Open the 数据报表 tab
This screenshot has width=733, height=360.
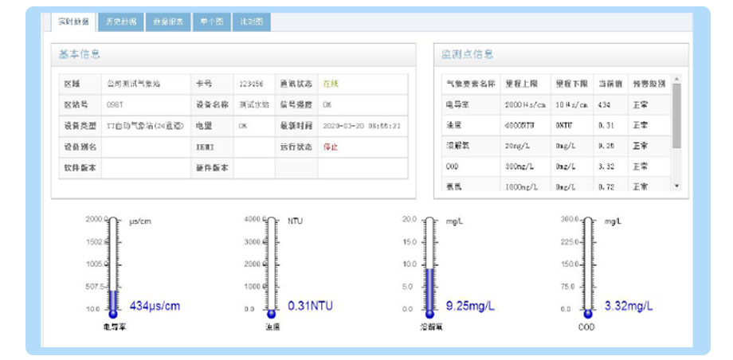click(168, 22)
